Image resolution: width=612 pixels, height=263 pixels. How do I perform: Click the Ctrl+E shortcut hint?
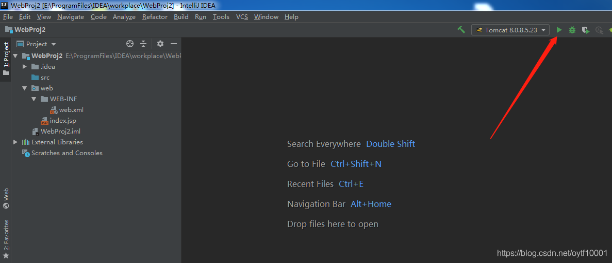(x=351, y=184)
